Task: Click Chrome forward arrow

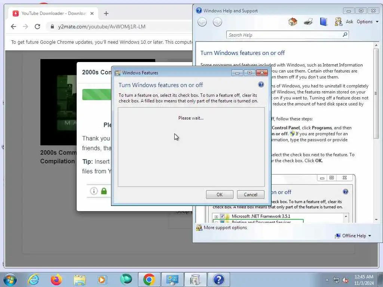Action: 25,27
